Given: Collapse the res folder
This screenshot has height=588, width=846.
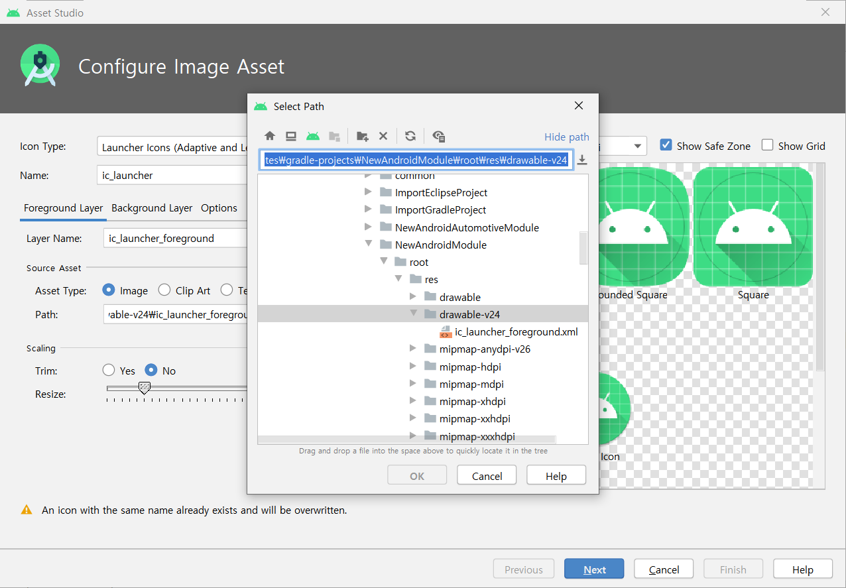Looking at the screenshot, I should pos(398,278).
